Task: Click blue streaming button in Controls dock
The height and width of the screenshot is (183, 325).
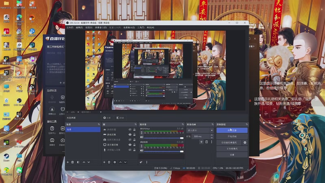Action: click(x=232, y=130)
